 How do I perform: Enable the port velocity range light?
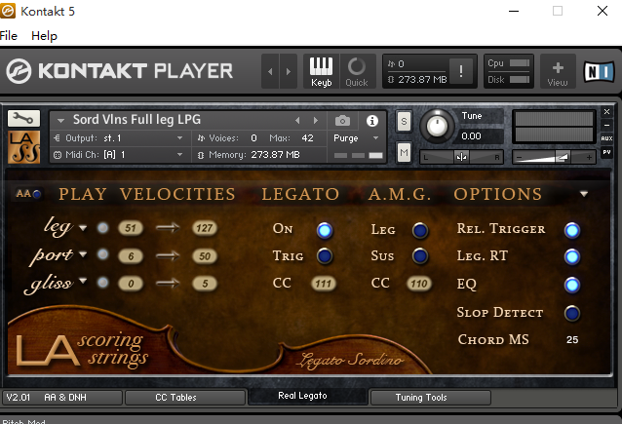click(x=102, y=254)
